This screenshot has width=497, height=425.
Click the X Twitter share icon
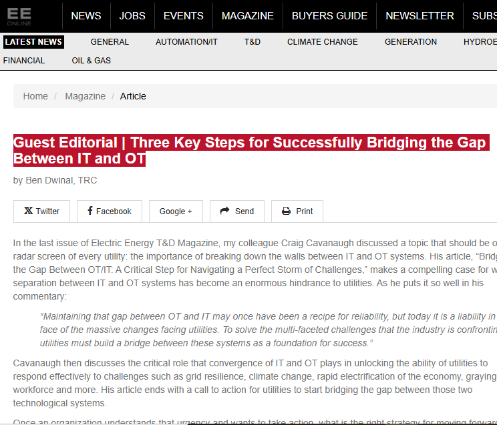[x=28, y=211]
